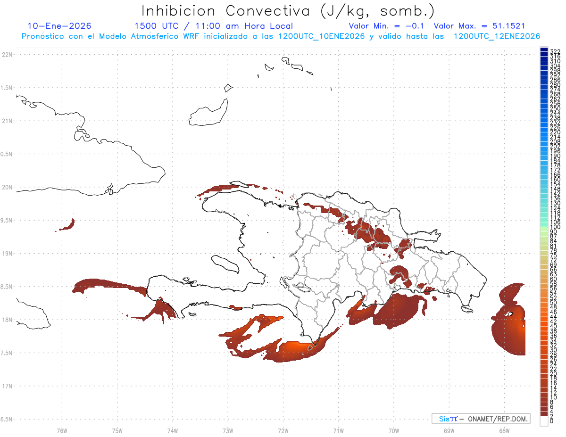Click the SisPI ONAMET/REP.DOM. credit box
The height and width of the screenshot is (437, 566).
(481, 419)
